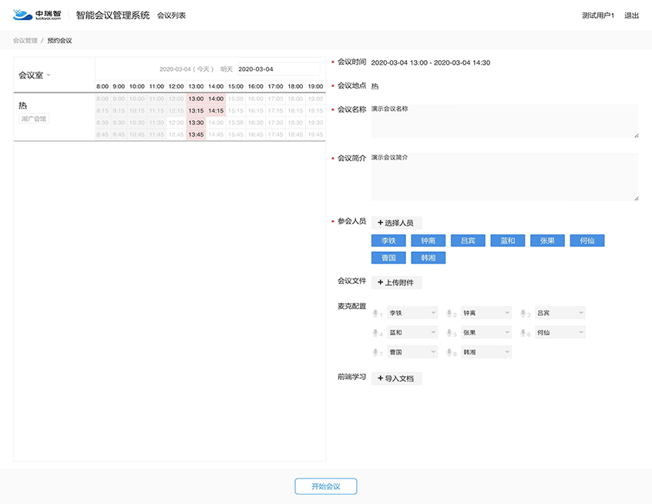Viewport: 652px width, 504px height.
Task: Click microphone 2 icon next to 钟离
Action: (x=450, y=314)
